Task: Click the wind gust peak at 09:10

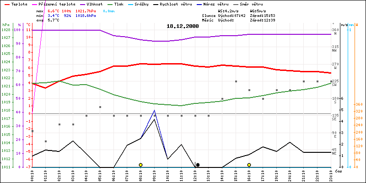Action: click(x=155, y=111)
